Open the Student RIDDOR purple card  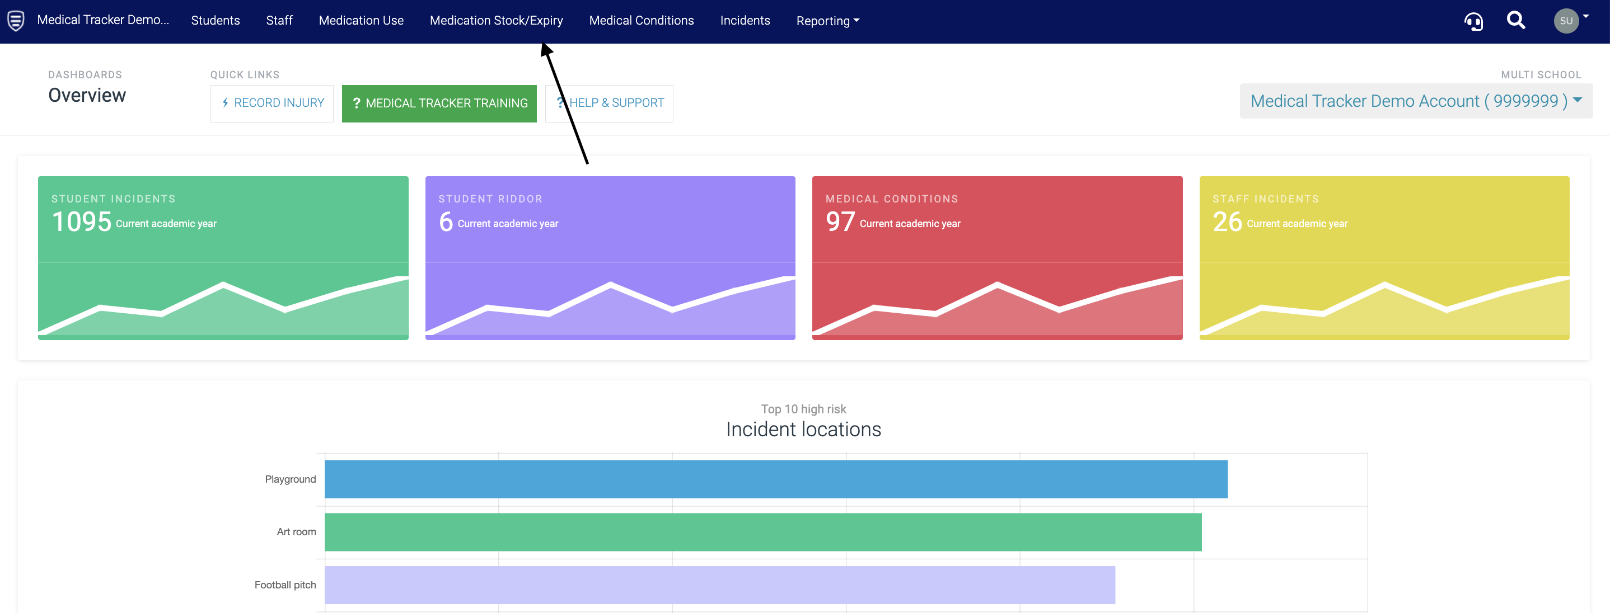pyautogui.click(x=610, y=257)
